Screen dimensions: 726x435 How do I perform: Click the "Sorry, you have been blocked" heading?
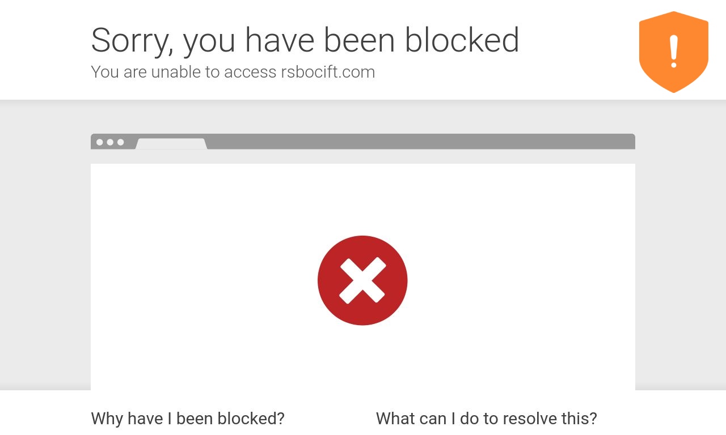point(305,40)
